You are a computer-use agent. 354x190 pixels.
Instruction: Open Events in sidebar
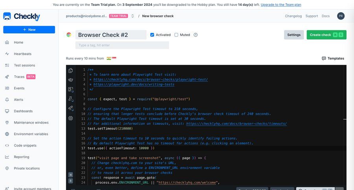tap(19, 88)
